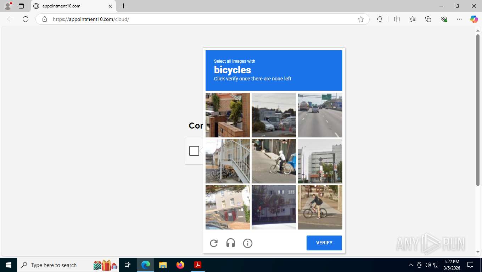Screen dimensions: 482x272
Task: Launch Firefox from the taskbar
Action: click(x=180, y=265)
